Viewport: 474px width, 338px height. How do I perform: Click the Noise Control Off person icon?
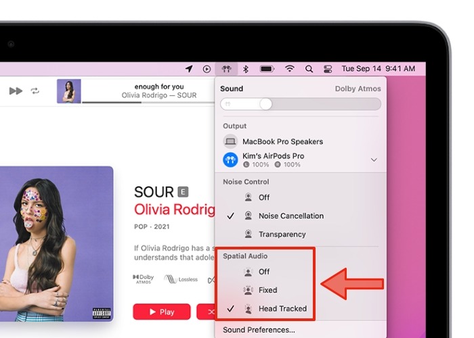point(249,197)
